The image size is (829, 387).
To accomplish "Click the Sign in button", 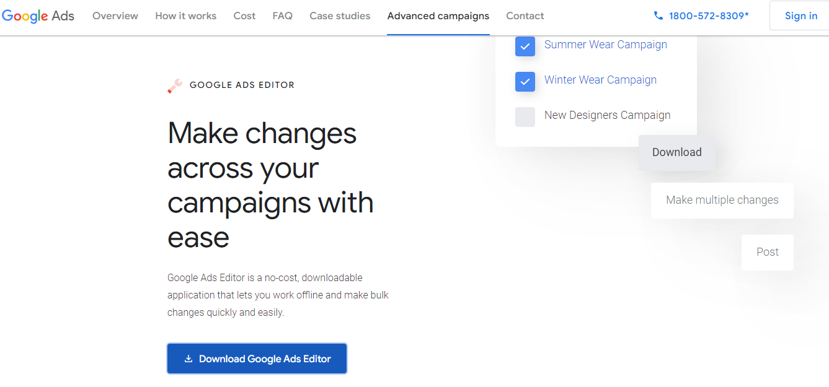I will click(801, 16).
